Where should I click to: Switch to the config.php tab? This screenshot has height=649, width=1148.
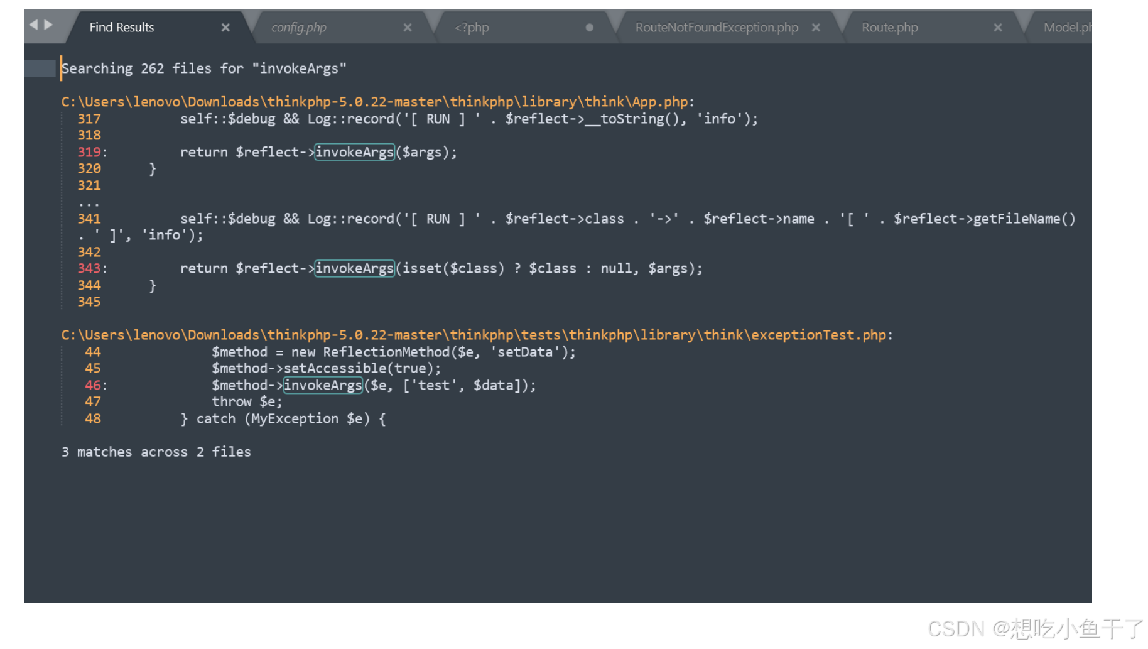click(298, 28)
